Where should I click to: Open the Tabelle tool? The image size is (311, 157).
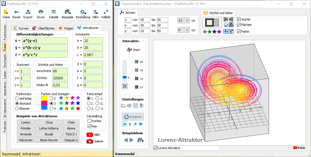coord(54,14)
